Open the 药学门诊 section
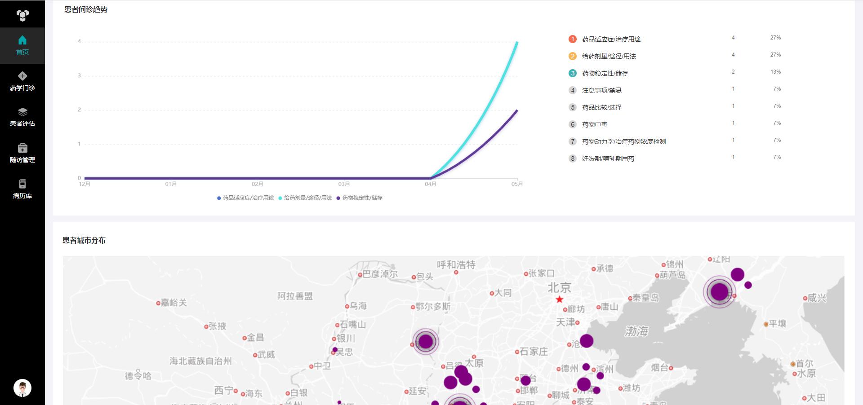 (22, 81)
